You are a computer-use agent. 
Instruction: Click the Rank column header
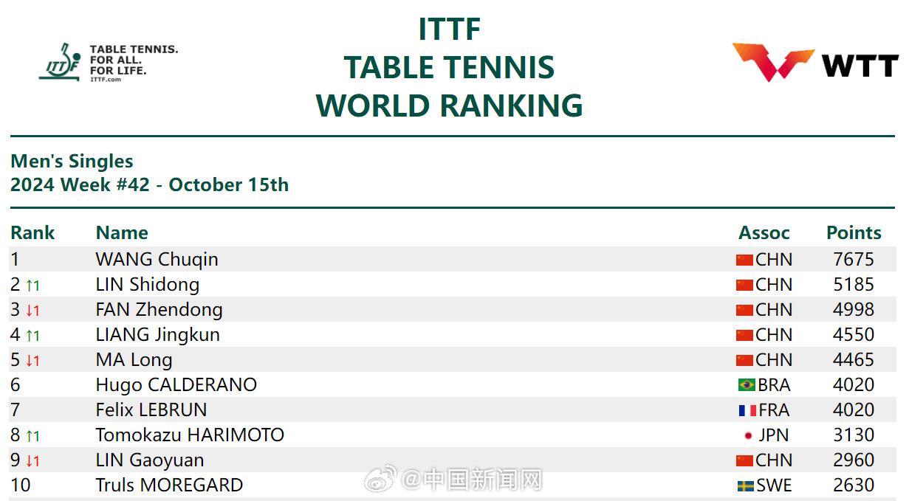pyautogui.click(x=32, y=232)
